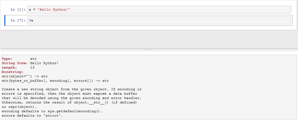
Task: Click the purple ? operator in the second cell
Action: [30, 20]
